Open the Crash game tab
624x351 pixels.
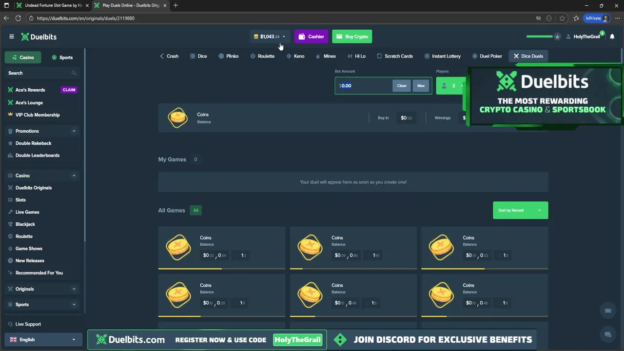173,56
